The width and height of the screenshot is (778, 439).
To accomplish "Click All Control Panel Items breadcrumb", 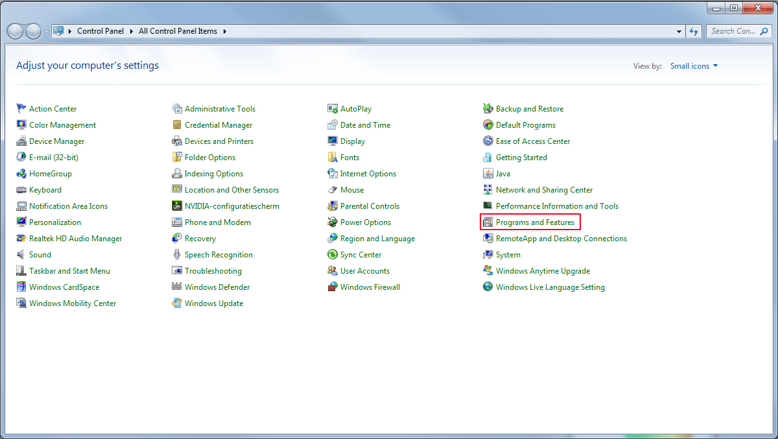I will click(178, 30).
